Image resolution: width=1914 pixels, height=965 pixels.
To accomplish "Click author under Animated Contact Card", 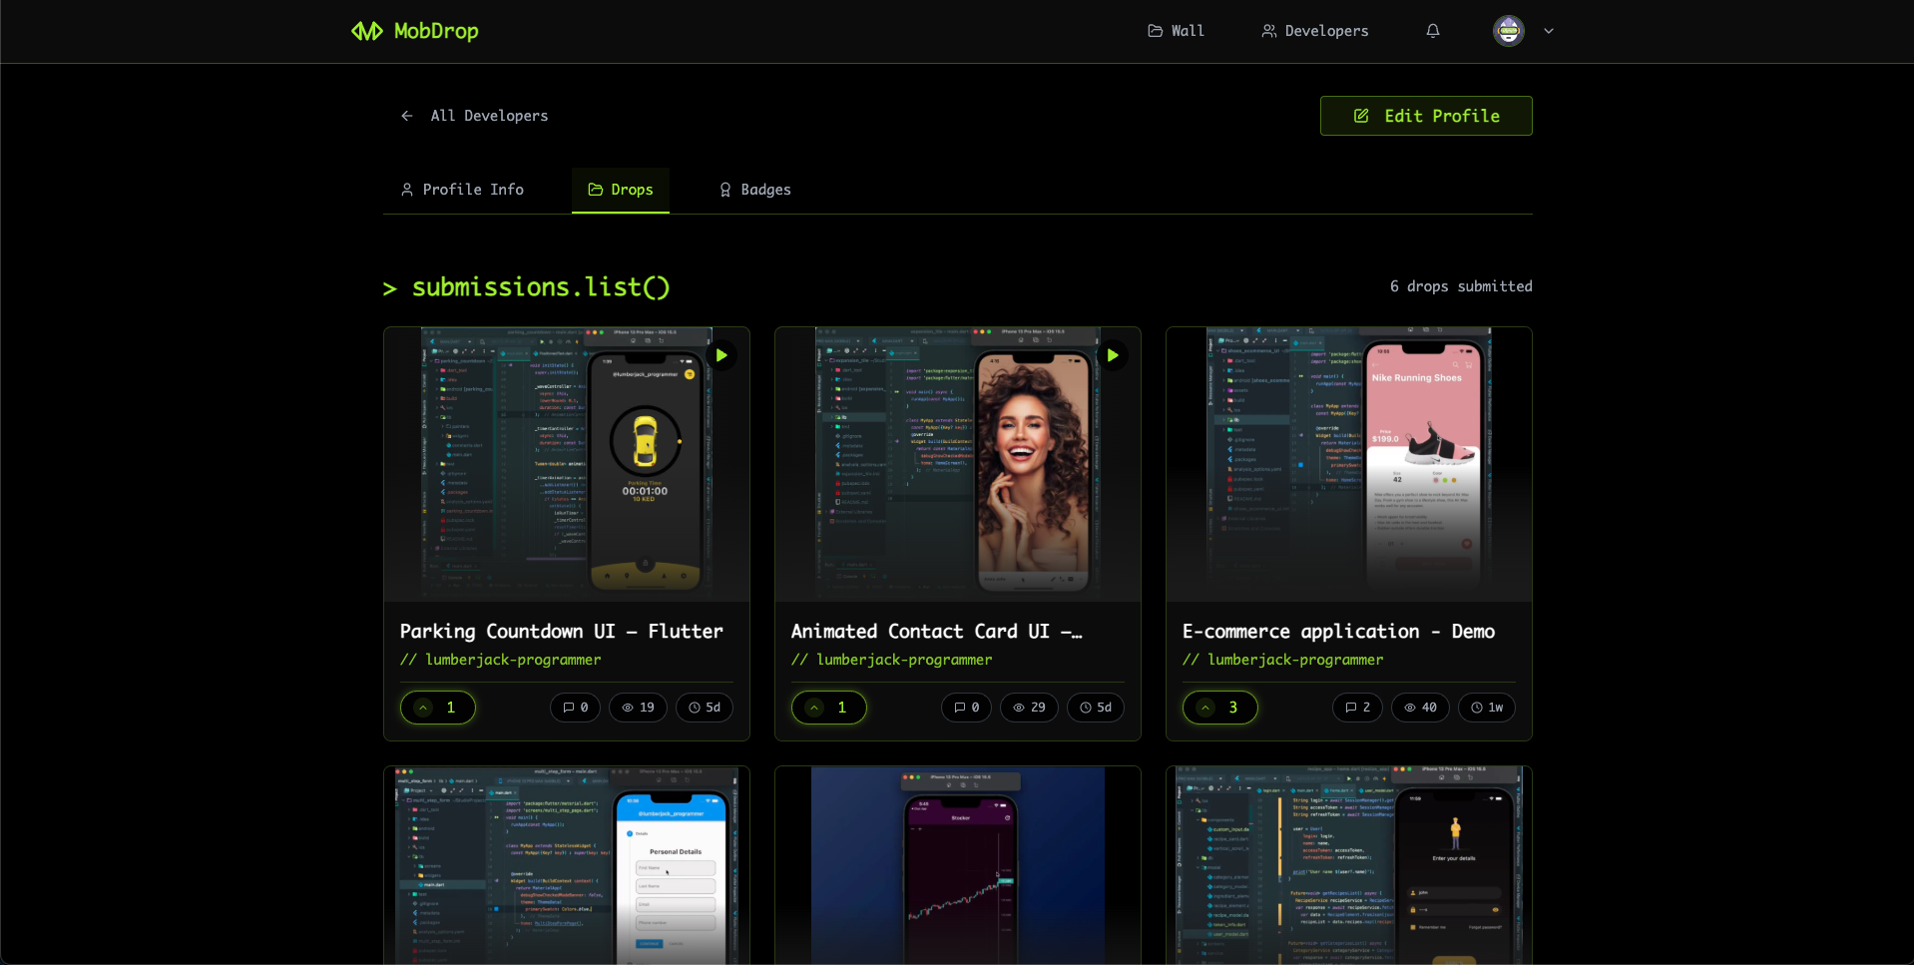I will 892,660.
